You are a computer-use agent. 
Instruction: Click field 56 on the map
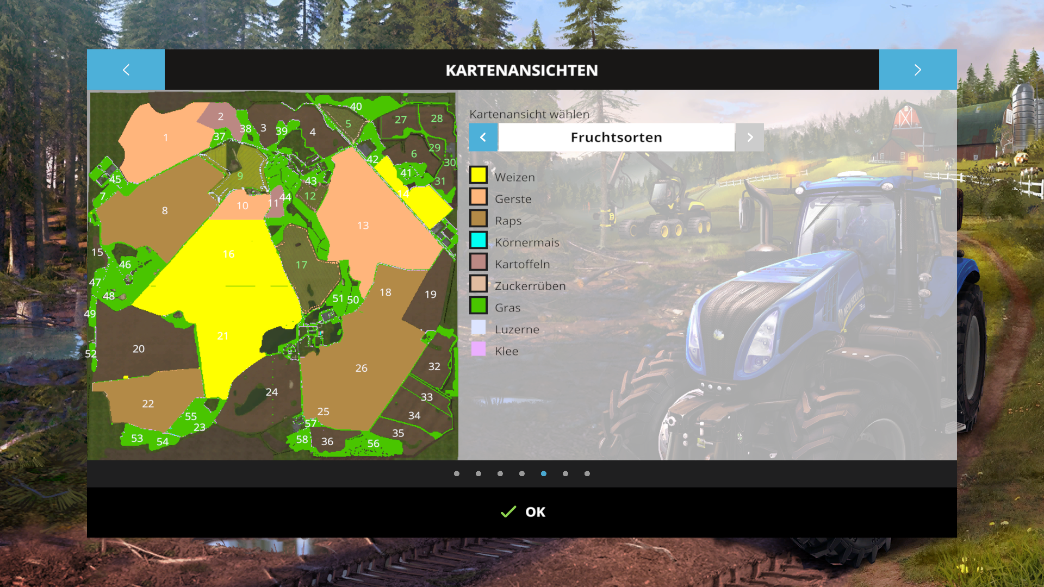(x=373, y=443)
